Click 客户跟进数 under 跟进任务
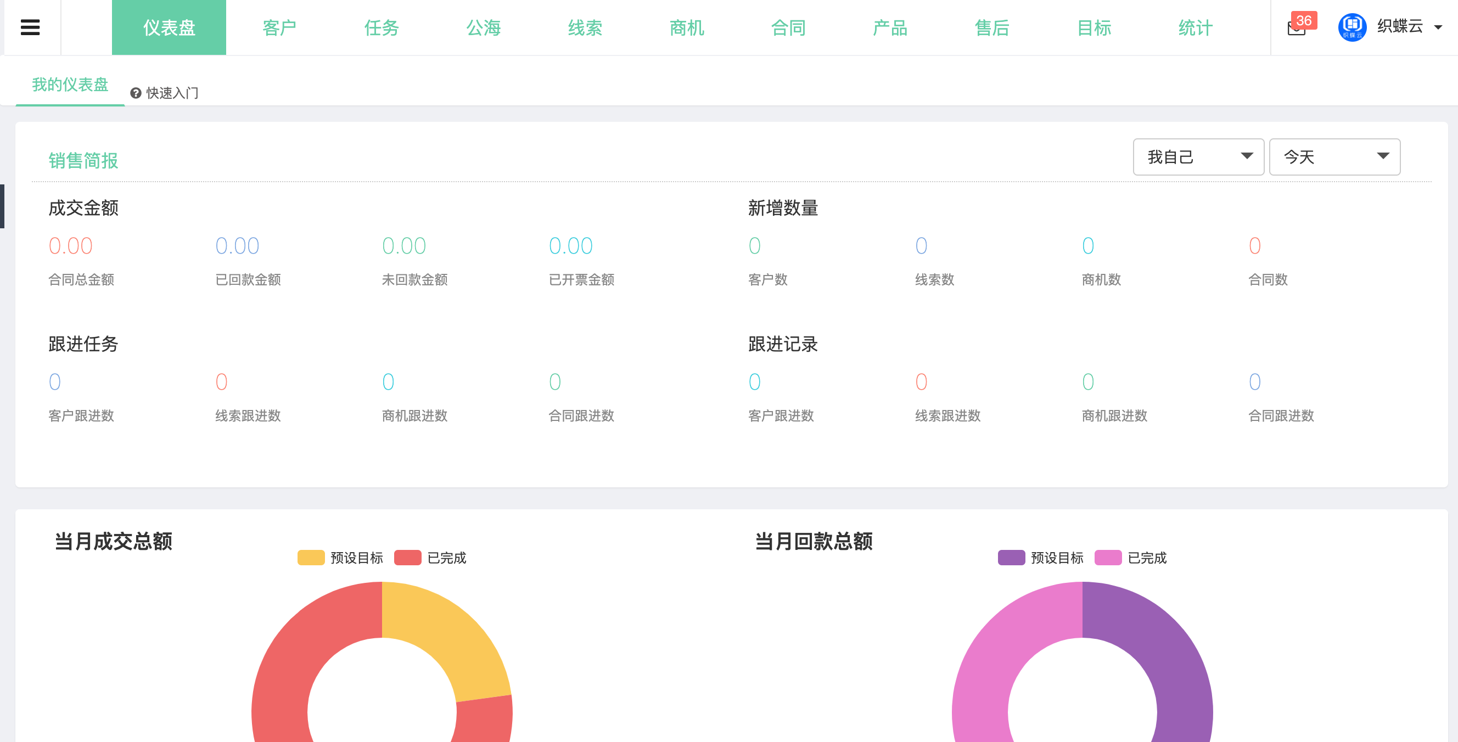1458x742 pixels. coord(81,416)
